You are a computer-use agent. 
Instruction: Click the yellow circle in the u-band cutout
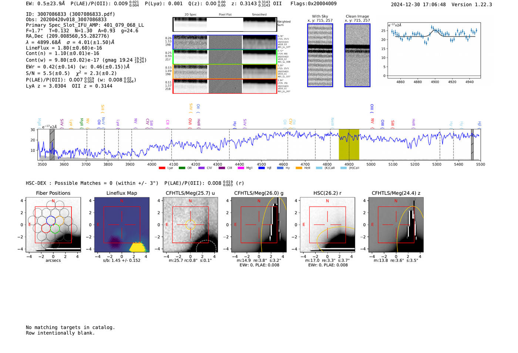pos(190,225)
